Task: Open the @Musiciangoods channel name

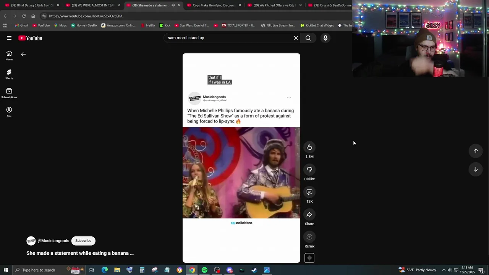Action: [x=53, y=241]
